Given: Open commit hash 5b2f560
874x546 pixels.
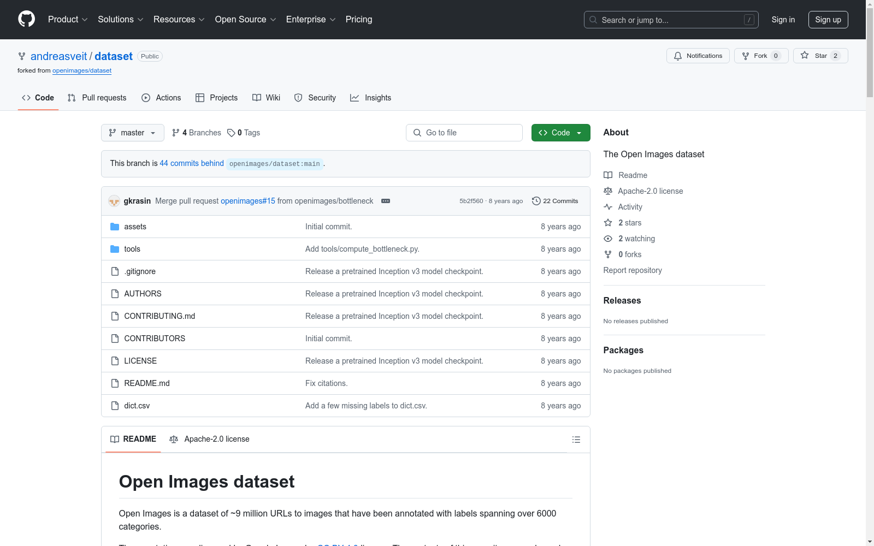Looking at the screenshot, I should coord(471,201).
